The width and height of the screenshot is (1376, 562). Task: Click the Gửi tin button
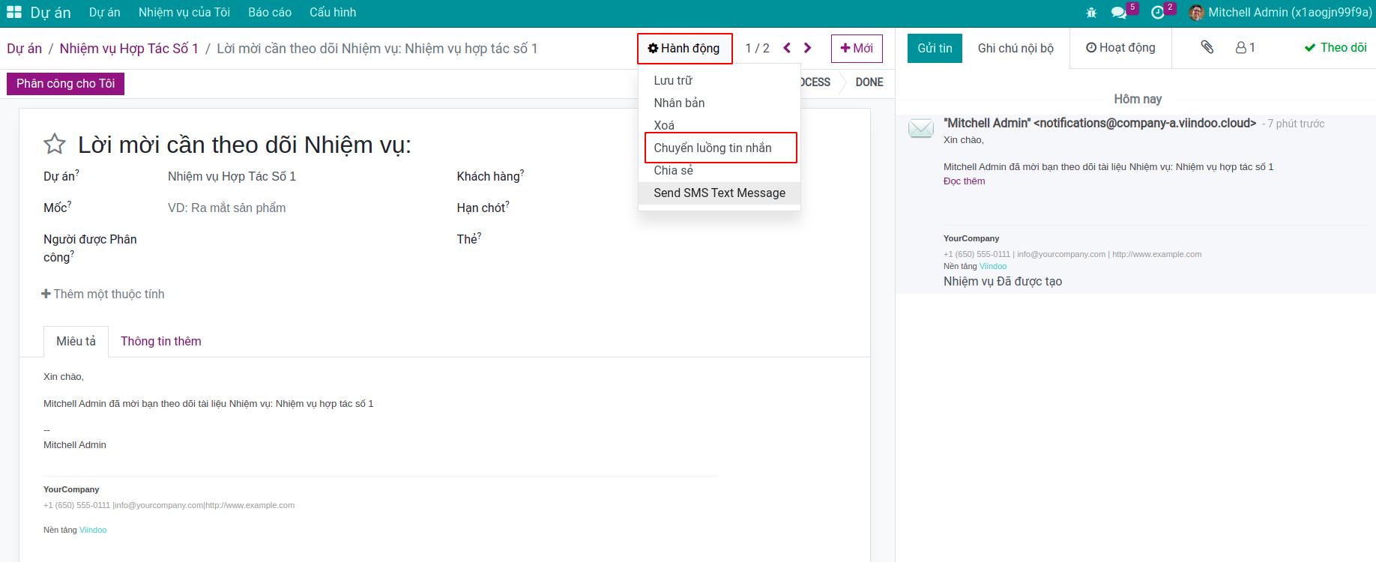click(x=935, y=48)
